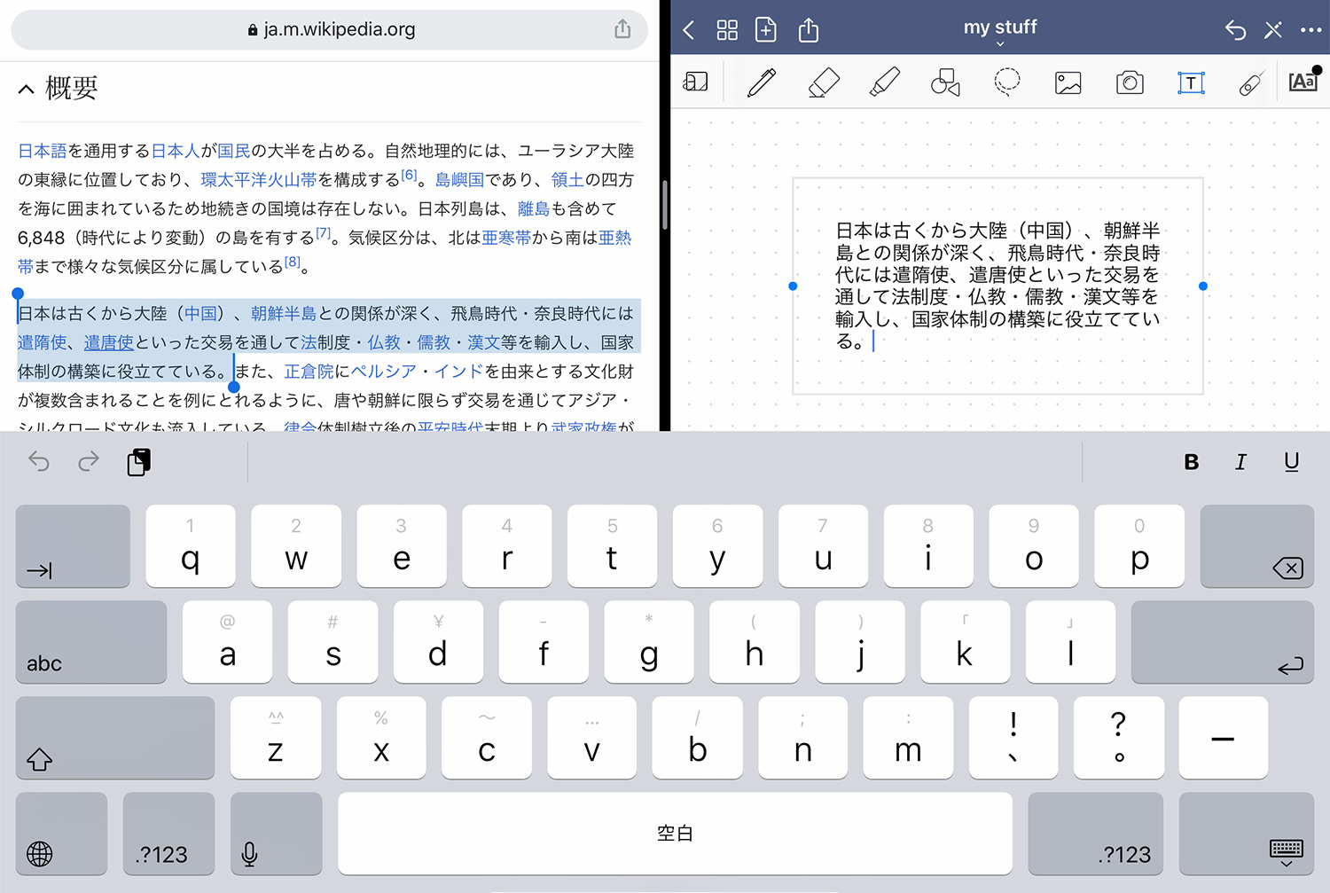Screen dimensions: 1330x893
Task: Open footnote reference [7]
Action: tap(323, 233)
